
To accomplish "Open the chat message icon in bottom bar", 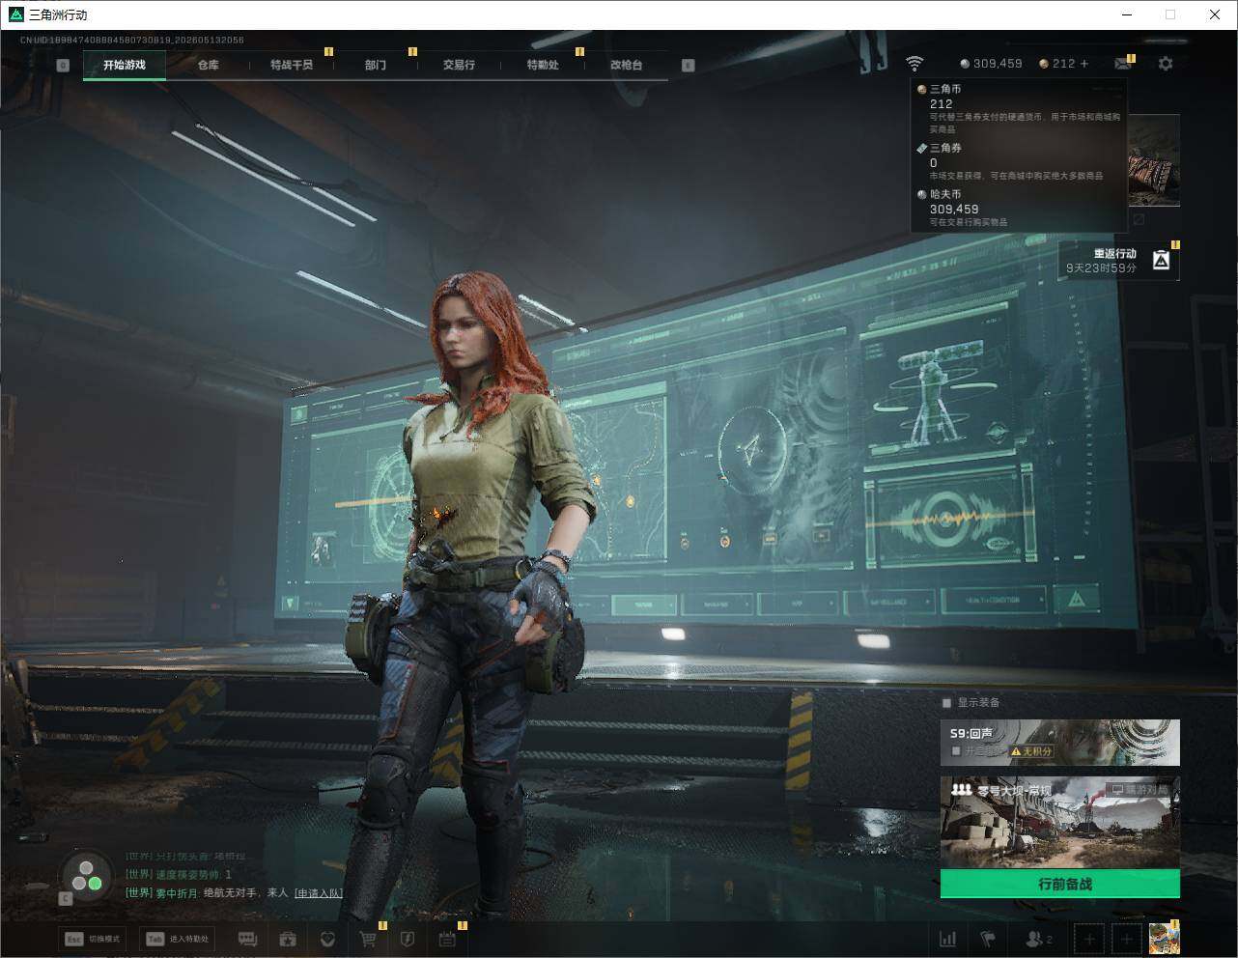I will (x=247, y=939).
